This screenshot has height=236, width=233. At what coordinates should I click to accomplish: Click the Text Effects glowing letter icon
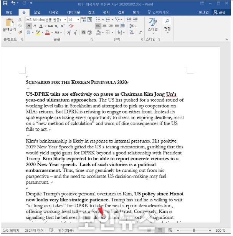click(28, 32)
